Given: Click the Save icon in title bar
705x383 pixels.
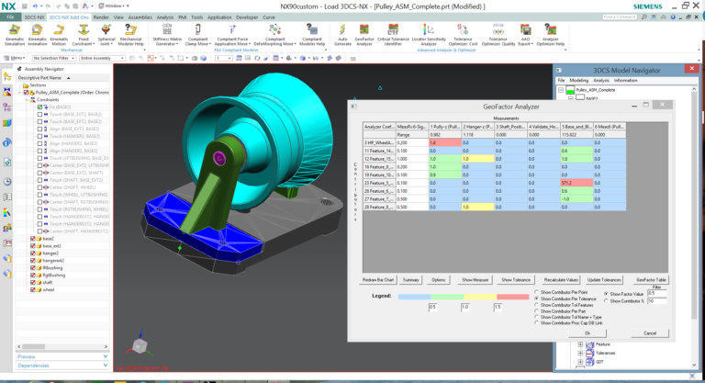Looking at the screenshot, I should [x=24, y=6].
